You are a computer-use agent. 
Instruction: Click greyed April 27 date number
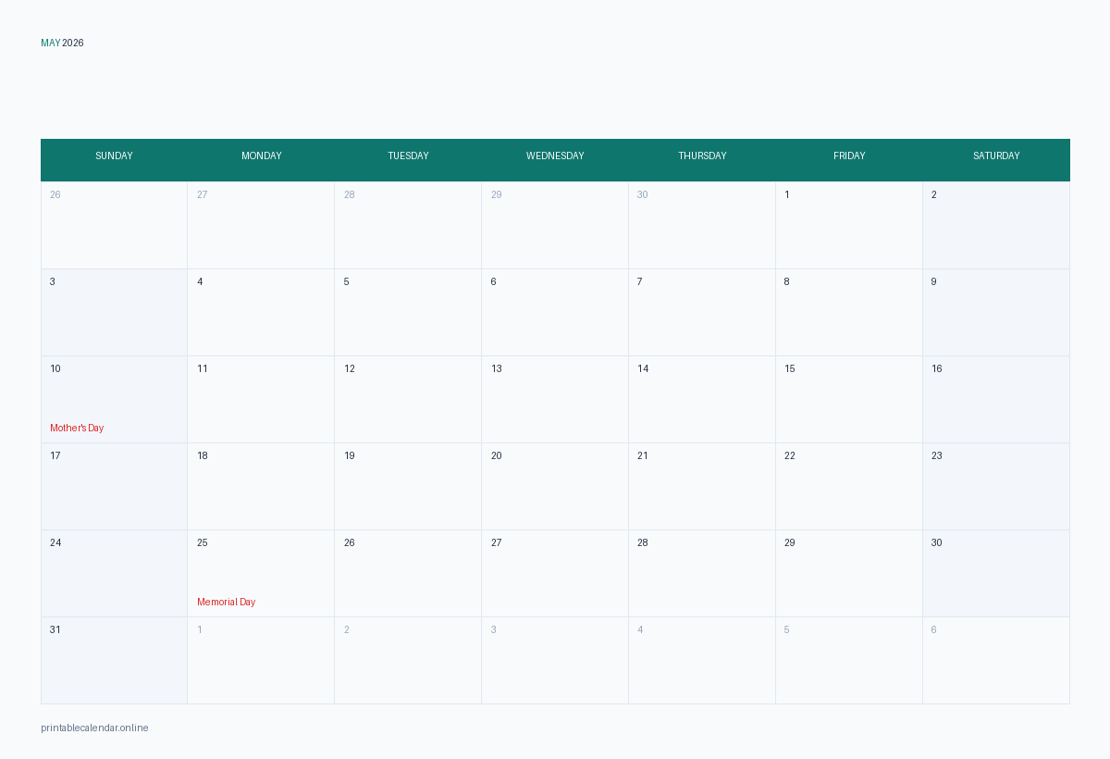[x=203, y=195]
